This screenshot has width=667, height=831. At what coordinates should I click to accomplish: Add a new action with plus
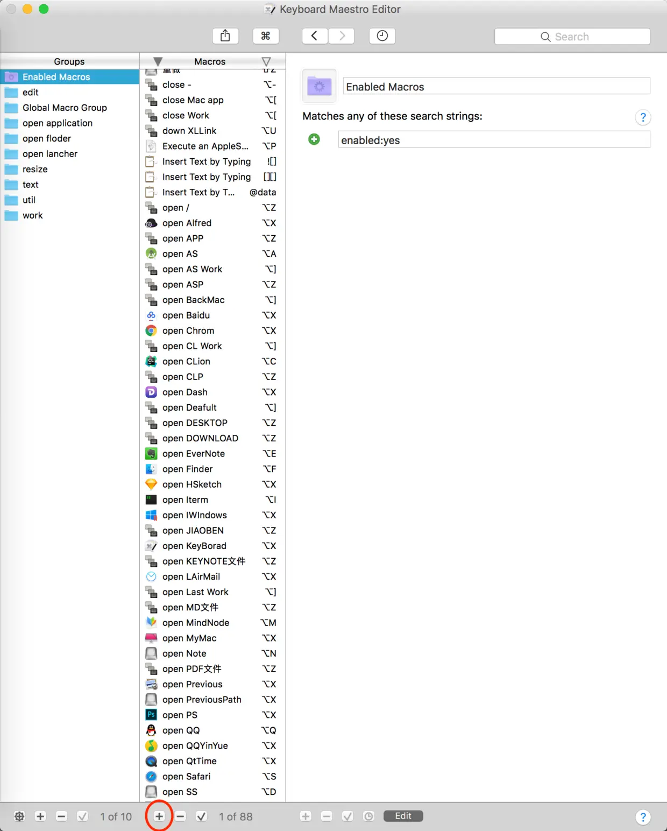[306, 816]
